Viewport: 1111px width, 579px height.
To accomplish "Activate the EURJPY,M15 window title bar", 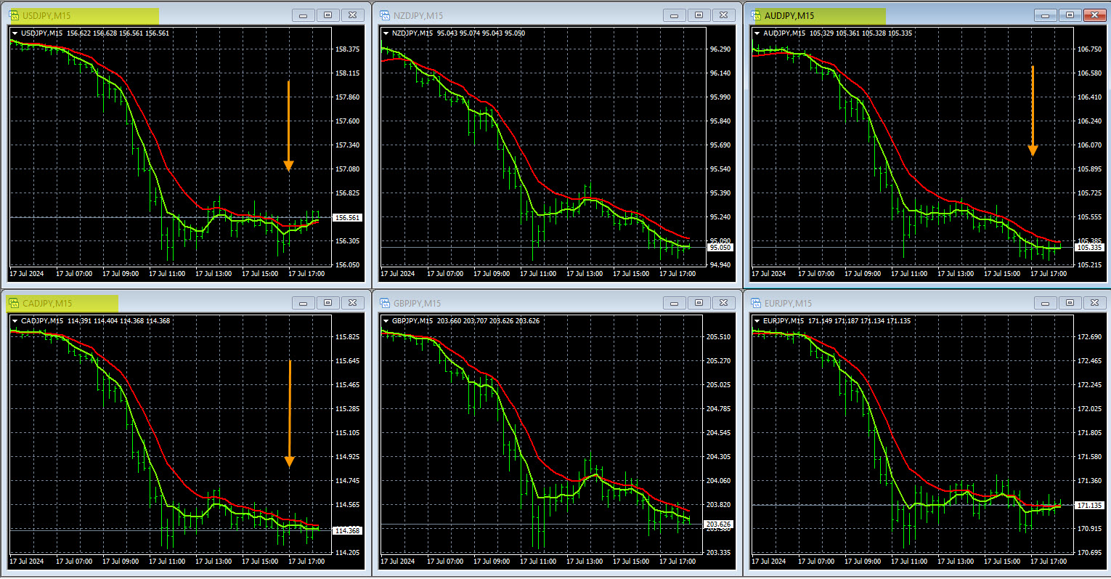I will 893,303.
